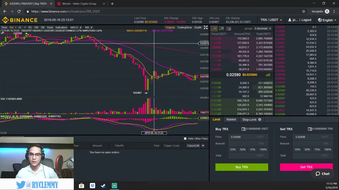339x190 pixels.
Task: Open the TRX / USDT pair selector
Action: 271,20
